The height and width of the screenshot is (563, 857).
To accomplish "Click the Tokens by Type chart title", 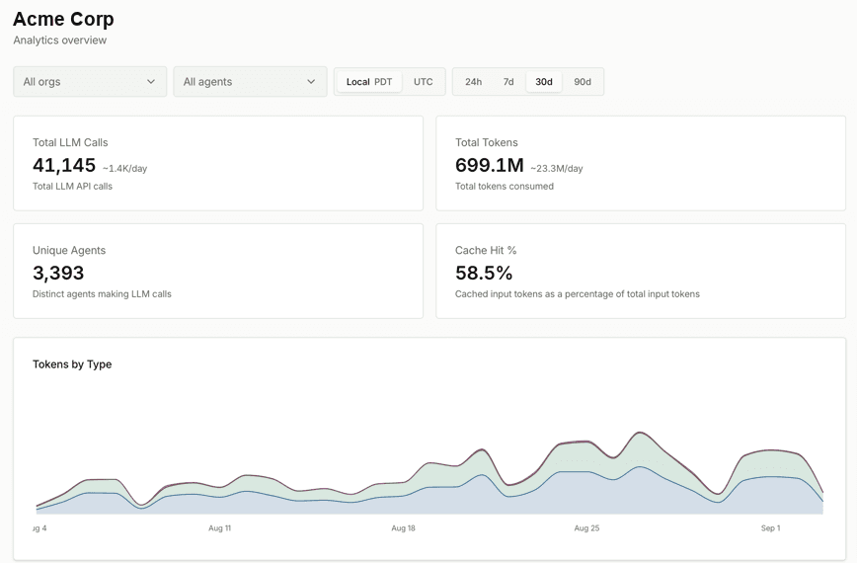I will point(72,364).
